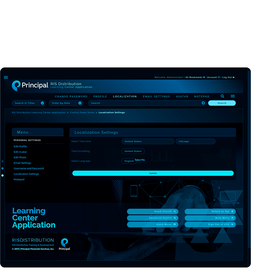Screen dimensions: 278x278
Task: Click the Account user icon
Action: tap(219, 77)
